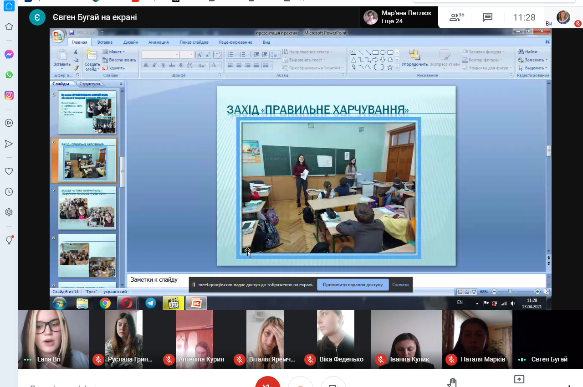The height and width of the screenshot is (387, 583).
Task: Open Messenger in the Opera sidebar
Action: (x=9, y=54)
